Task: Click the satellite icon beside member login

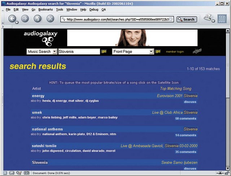Action: click(x=197, y=51)
